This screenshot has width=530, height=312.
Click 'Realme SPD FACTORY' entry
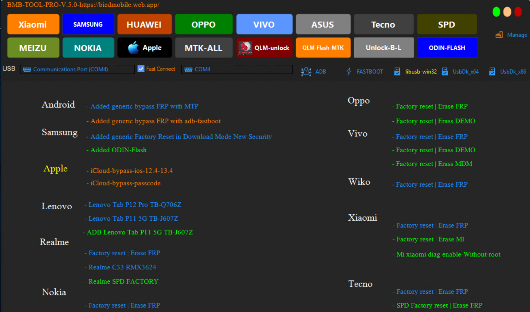pyautogui.click(x=122, y=281)
